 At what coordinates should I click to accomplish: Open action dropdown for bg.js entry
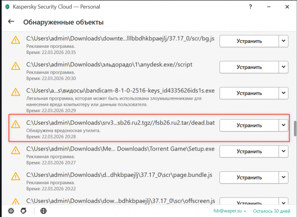click(283, 41)
